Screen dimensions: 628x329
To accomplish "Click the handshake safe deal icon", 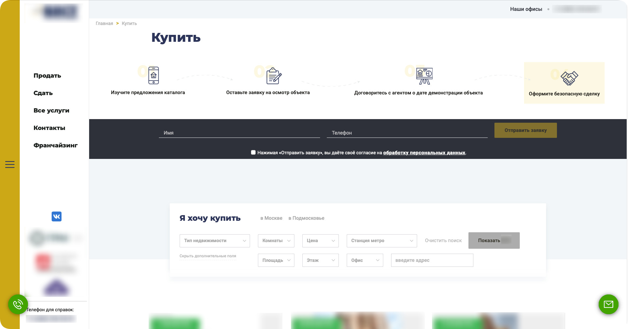I will click(569, 78).
